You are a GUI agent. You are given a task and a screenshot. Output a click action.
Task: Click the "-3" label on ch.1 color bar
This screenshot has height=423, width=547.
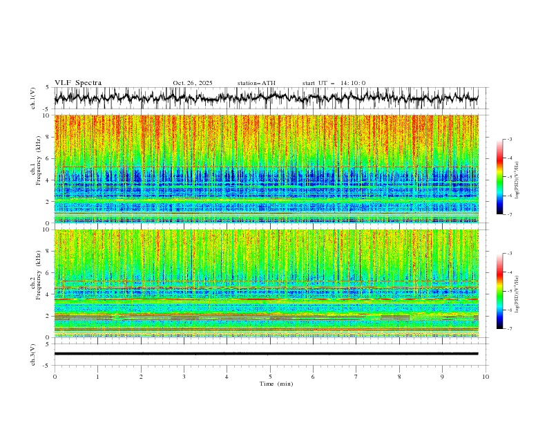pos(510,139)
